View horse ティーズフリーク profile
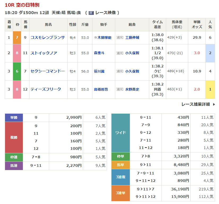This screenshot has height=204, width=219. [x=46, y=89]
